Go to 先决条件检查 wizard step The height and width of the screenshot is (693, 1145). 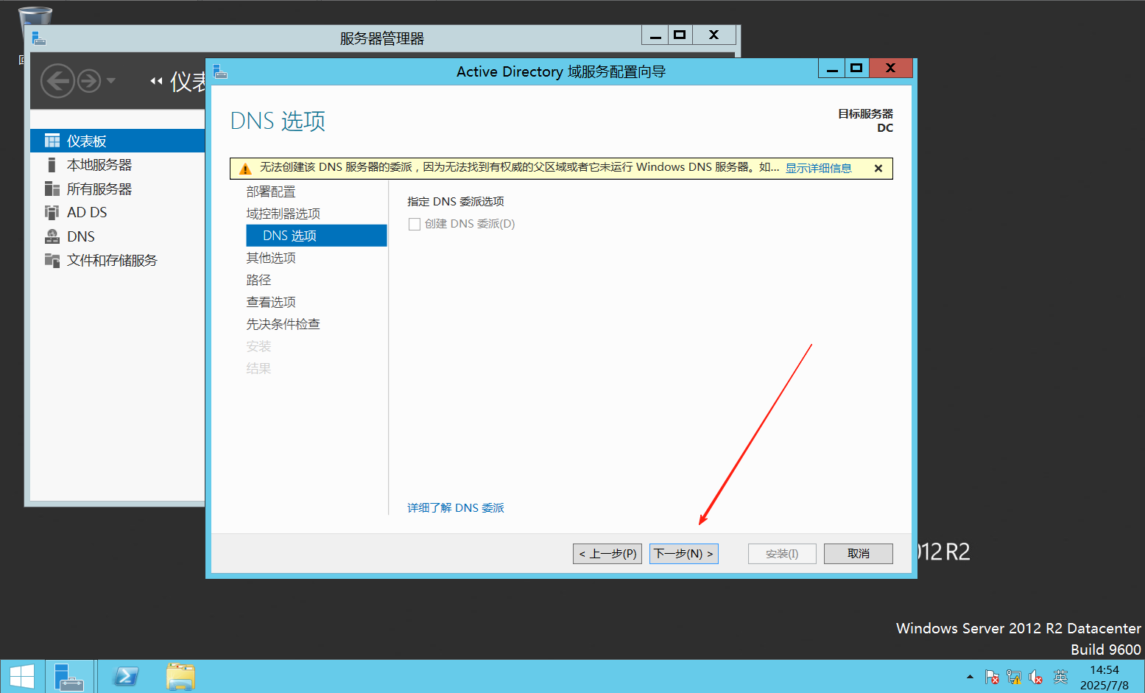point(283,324)
